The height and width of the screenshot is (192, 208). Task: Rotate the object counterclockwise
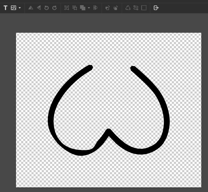(46, 8)
